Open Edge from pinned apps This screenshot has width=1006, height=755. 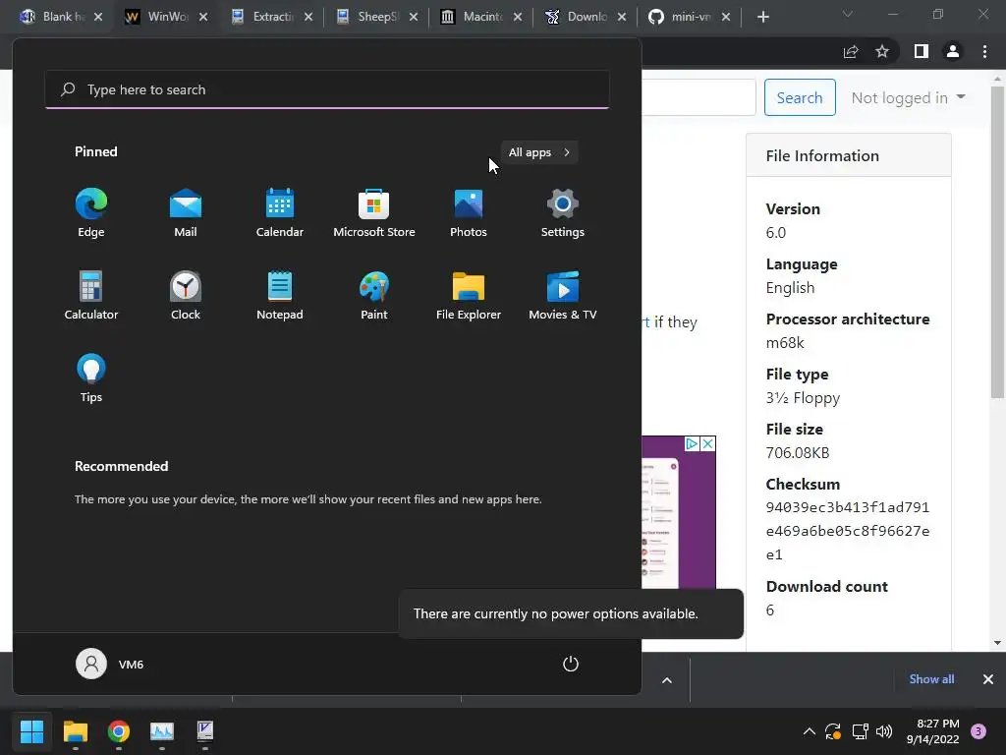point(91,213)
